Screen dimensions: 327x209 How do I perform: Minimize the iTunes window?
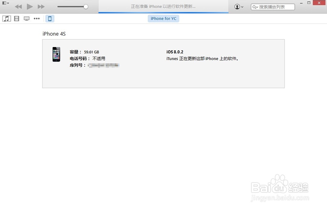(301, 3)
